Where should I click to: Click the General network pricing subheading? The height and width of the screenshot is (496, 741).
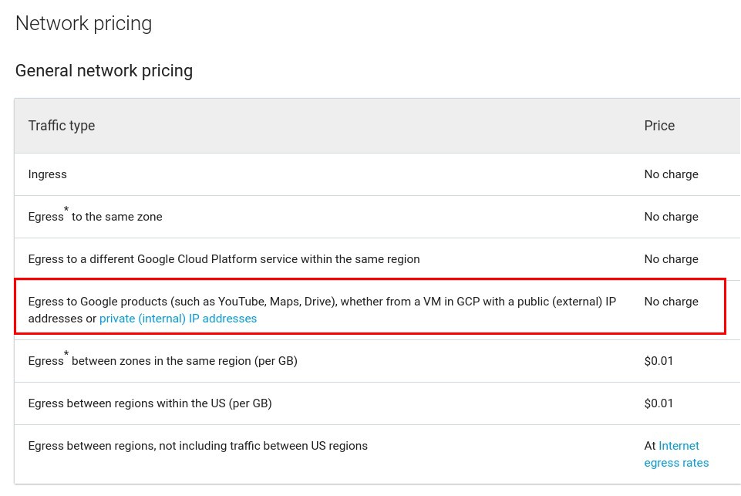[104, 71]
